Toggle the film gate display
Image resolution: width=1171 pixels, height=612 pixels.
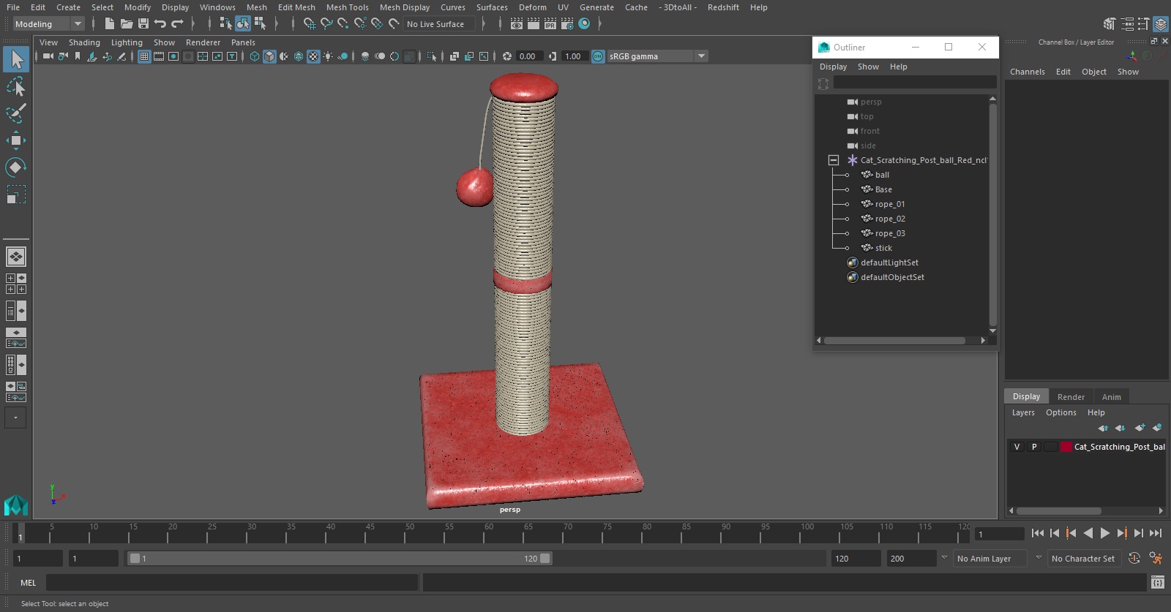(x=159, y=56)
